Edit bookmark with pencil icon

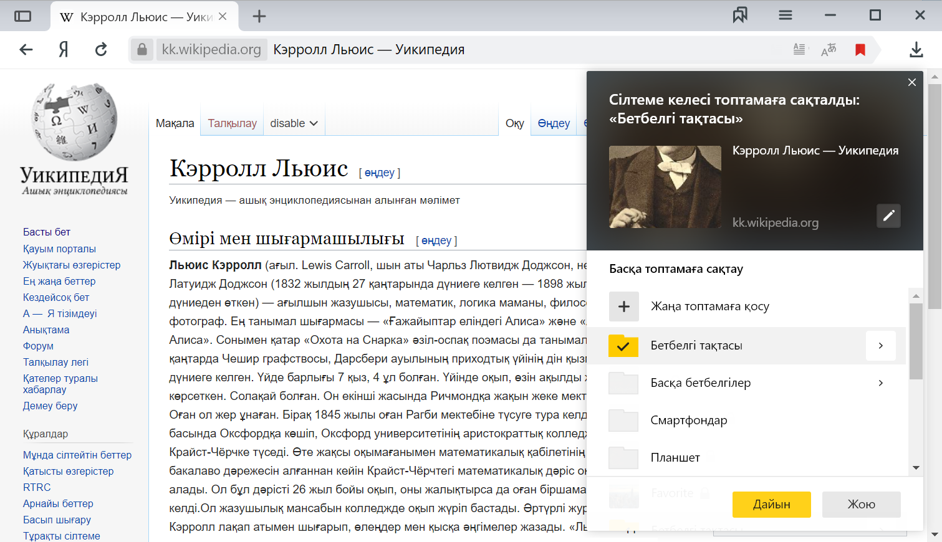[x=888, y=216]
